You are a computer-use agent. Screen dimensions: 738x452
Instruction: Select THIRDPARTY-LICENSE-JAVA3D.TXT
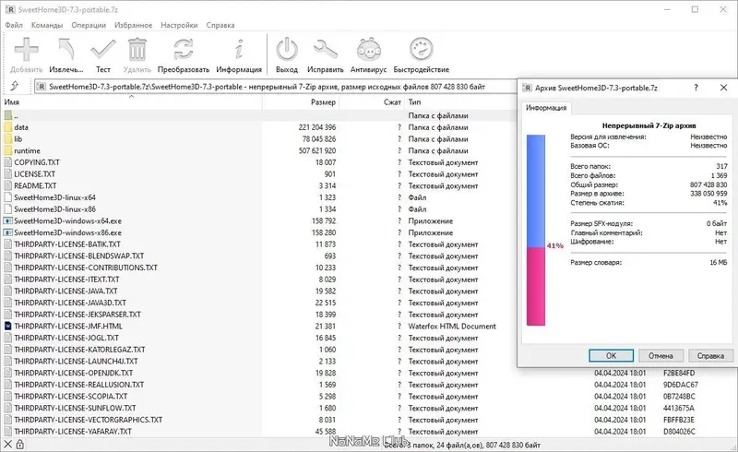point(70,303)
